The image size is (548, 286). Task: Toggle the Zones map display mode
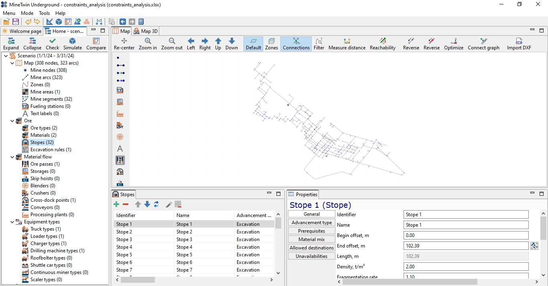(x=272, y=44)
